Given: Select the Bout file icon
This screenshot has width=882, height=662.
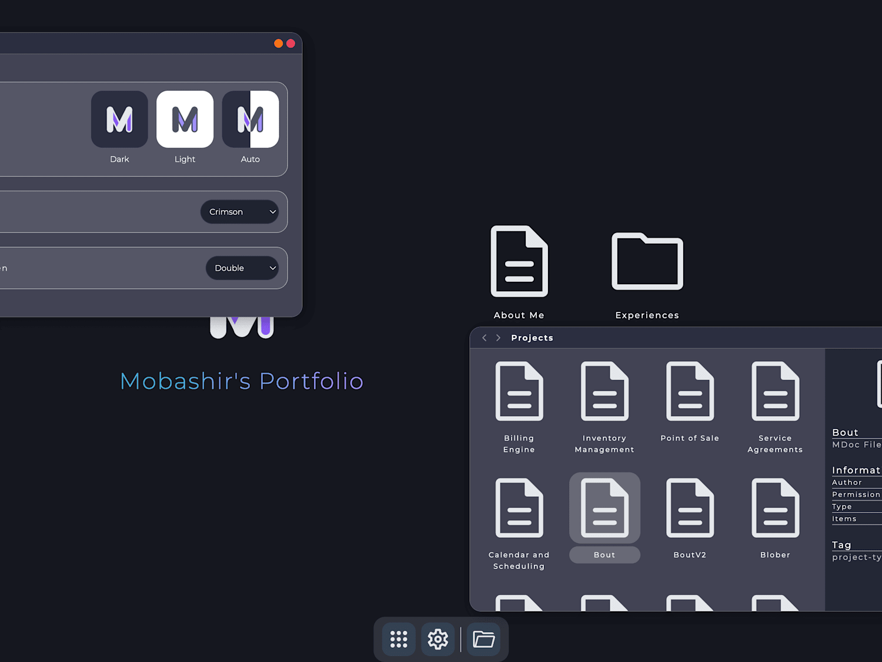Looking at the screenshot, I should click(x=604, y=508).
